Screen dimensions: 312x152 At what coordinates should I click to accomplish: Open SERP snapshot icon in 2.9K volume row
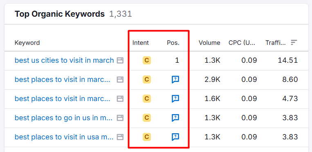120,79
